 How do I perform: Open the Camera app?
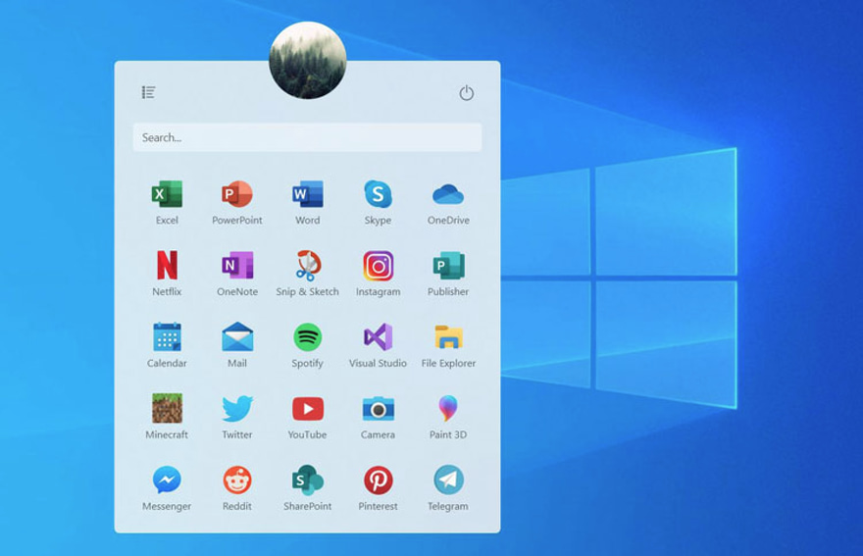click(378, 409)
